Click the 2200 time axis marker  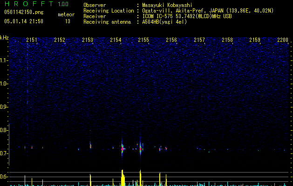[283, 40]
